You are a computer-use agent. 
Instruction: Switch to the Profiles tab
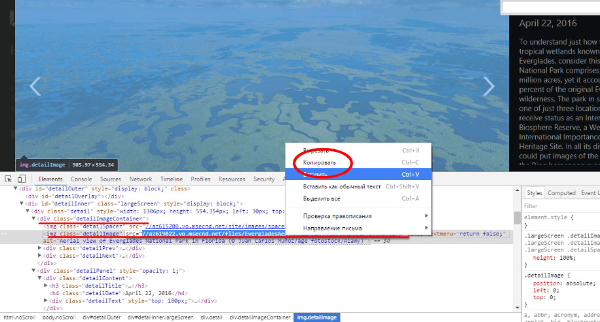[x=200, y=179]
